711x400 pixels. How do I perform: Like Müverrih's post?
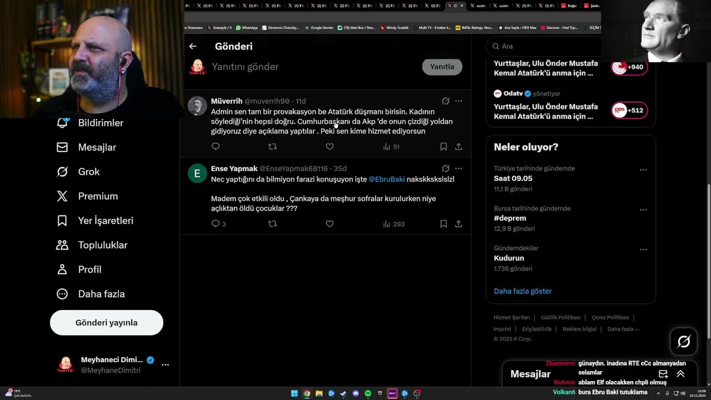point(329,147)
